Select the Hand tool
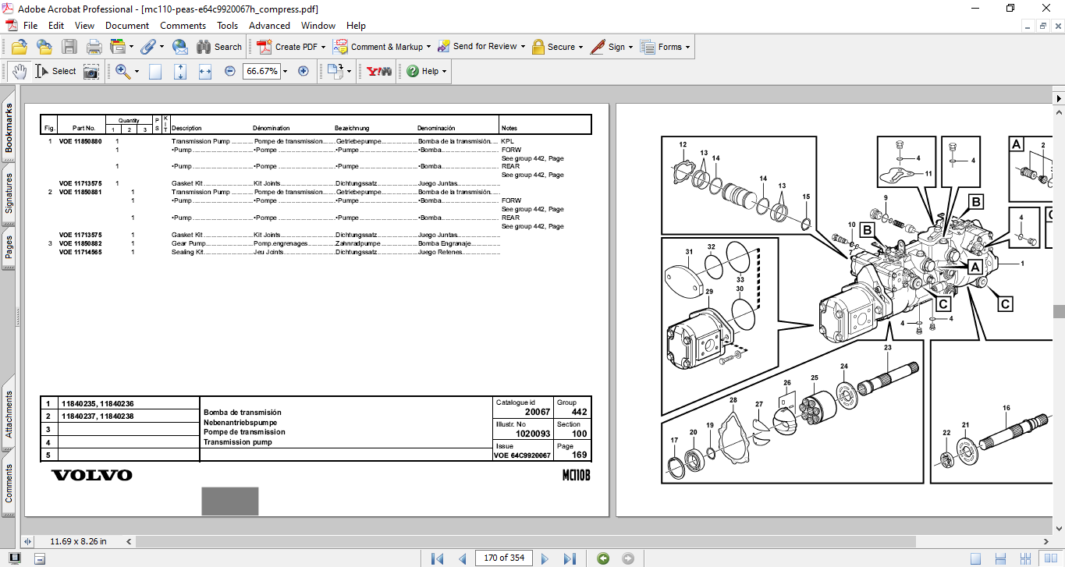 [19, 71]
